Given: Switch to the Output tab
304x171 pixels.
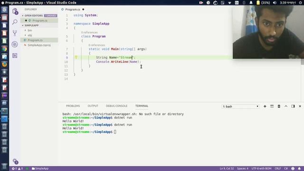Looking at the screenshot, I should tap(93, 106).
